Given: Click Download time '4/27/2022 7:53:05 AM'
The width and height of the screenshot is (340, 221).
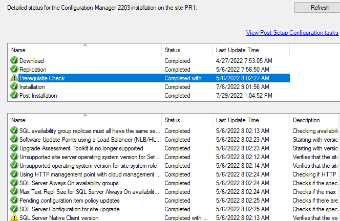Looking at the screenshot, I should (244, 61).
